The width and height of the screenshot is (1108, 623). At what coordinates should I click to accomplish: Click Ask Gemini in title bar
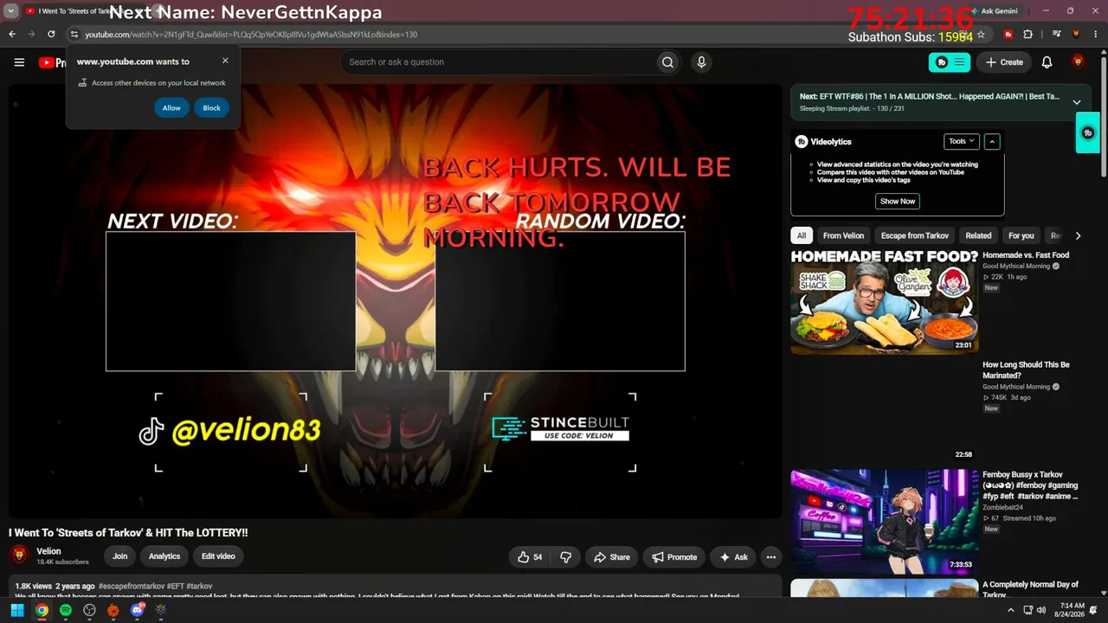pos(994,11)
